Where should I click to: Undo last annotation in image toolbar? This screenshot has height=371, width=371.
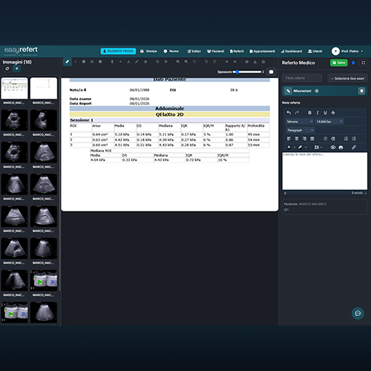pyautogui.click(x=206, y=62)
